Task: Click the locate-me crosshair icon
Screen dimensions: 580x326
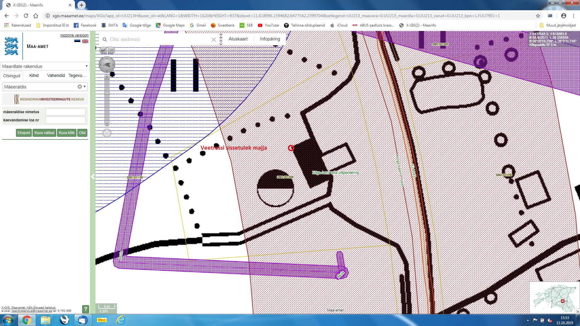Action: (107, 133)
